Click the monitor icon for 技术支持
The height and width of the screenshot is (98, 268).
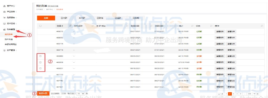[4, 23]
